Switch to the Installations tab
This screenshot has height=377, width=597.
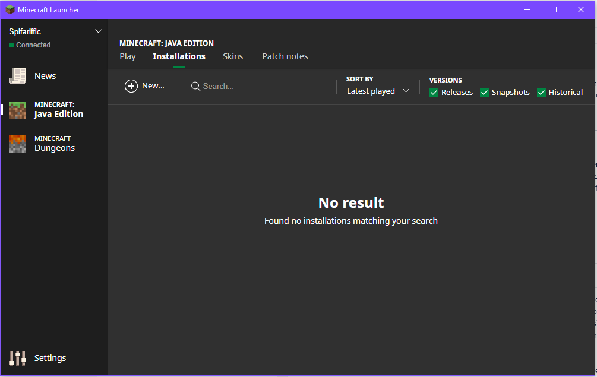pyautogui.click(x=179, y=56)
